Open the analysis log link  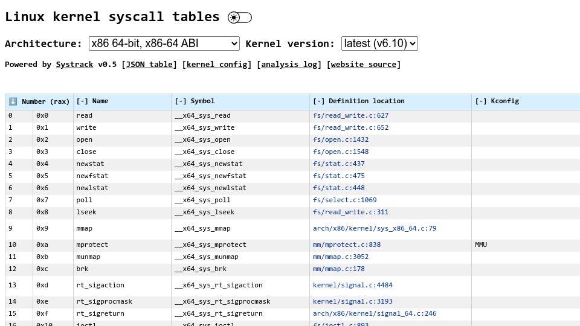(x=289, y=65)
